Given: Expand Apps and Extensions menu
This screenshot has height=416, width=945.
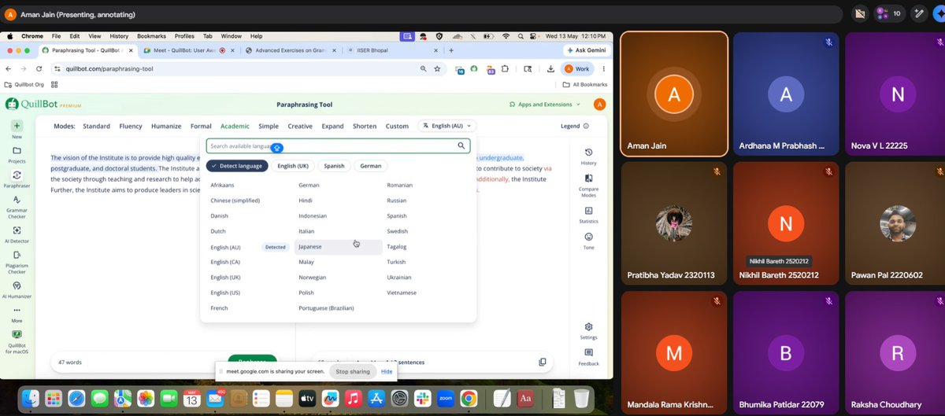Looking at the screenshot, I should pyautogui.click(x=545, y=105).
